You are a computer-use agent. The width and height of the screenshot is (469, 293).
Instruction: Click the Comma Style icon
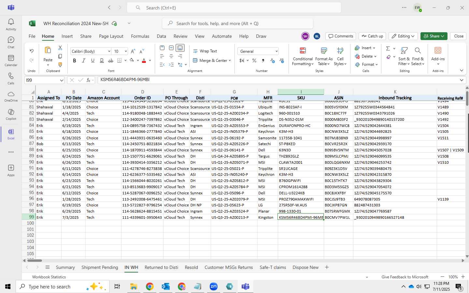[x=263, y=61]
